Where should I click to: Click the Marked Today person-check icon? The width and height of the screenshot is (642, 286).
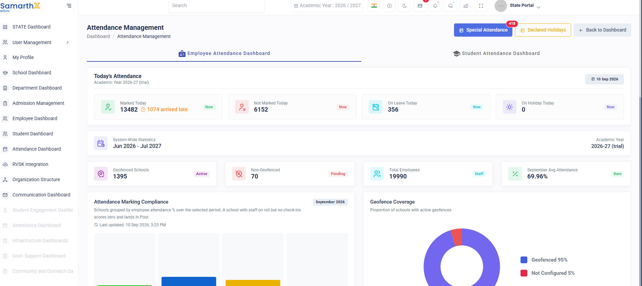(108, 107)
